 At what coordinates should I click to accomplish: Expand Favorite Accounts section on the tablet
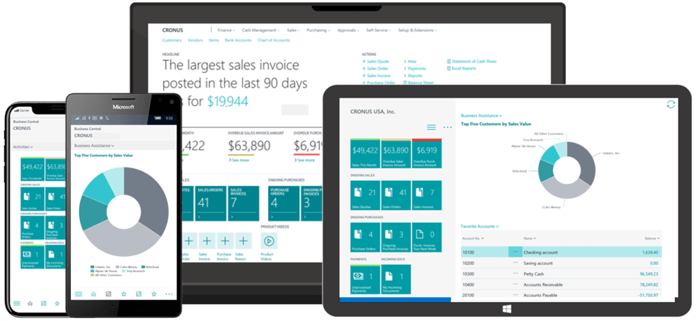tap(480, 226)
